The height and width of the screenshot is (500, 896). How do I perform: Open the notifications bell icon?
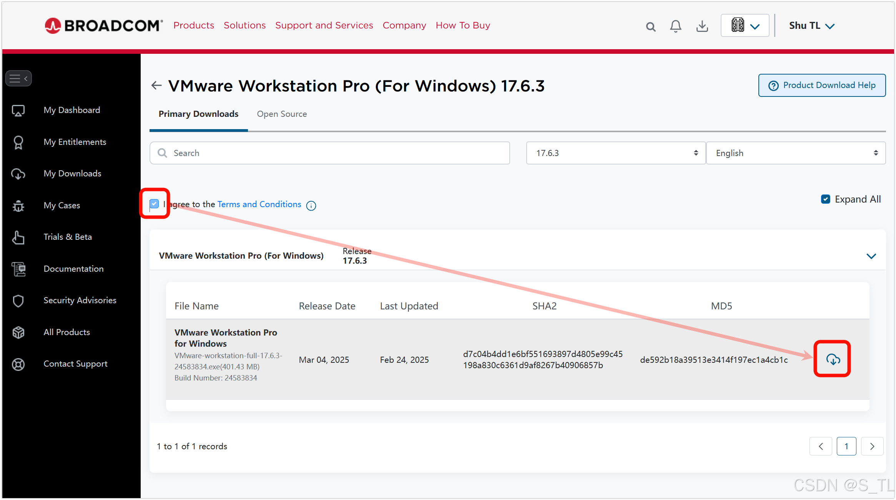click(x=675, y=26)
